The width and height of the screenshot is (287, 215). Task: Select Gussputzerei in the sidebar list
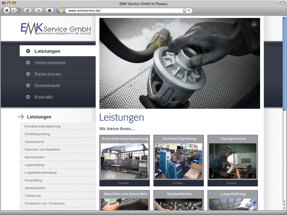(57, 142)
